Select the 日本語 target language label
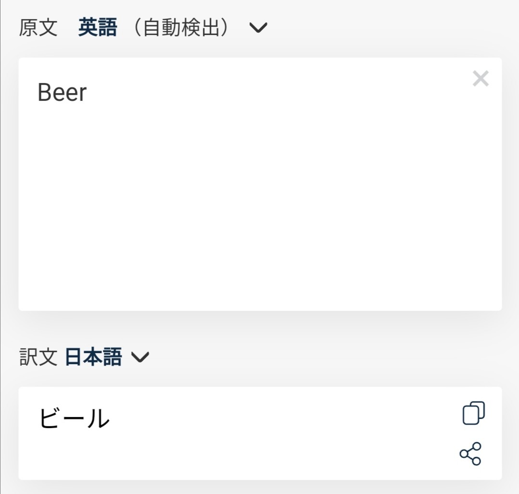 point(93,357)
